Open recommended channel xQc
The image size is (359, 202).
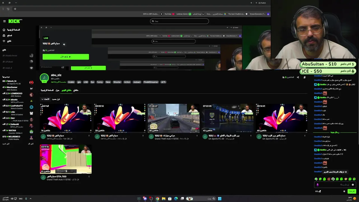pos(17,113)
